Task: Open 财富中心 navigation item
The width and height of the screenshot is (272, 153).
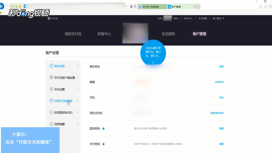Action: point(104,34)
